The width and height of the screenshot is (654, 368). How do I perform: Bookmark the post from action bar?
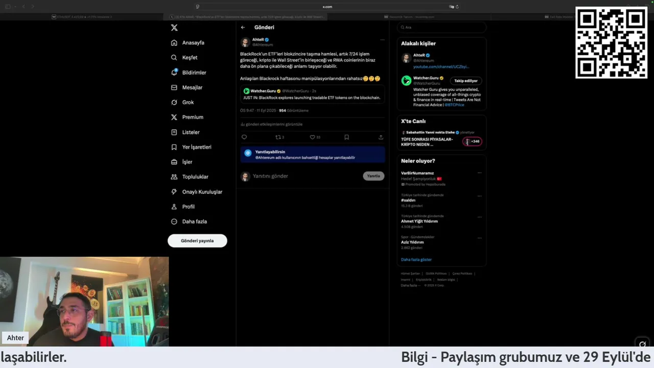[x=346, y=137]
